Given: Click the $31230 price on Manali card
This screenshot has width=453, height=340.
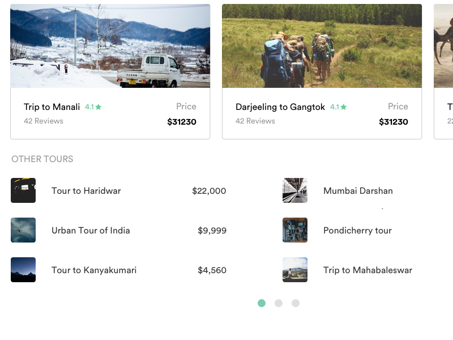Looking at the screenshot, I should pyautogui.click(x=181, y=121).
